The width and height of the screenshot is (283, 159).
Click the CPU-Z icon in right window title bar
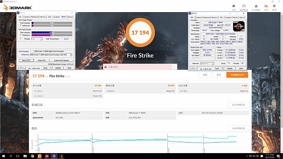coord(190,13)
